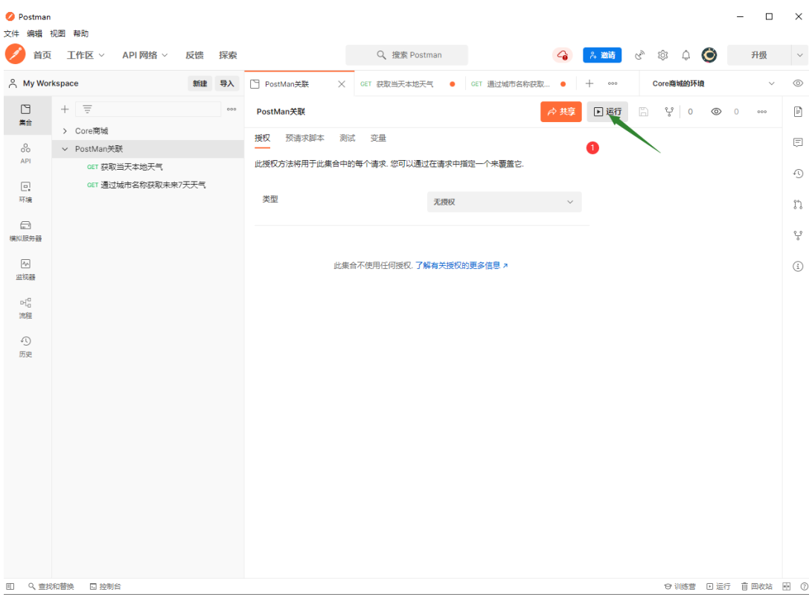Click the 邀请 invite button
Viewport: 812px width, 595px height.
pos(602,55)
